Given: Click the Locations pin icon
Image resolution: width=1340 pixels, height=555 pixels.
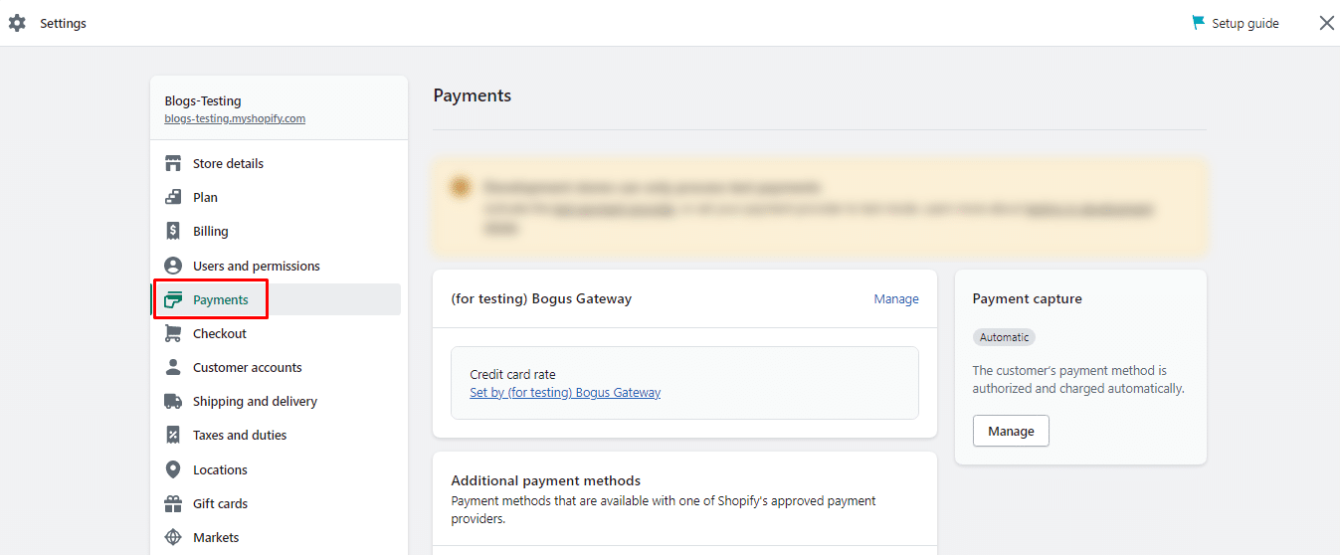Looking at the screenshot, I should [x=173, y=469].
